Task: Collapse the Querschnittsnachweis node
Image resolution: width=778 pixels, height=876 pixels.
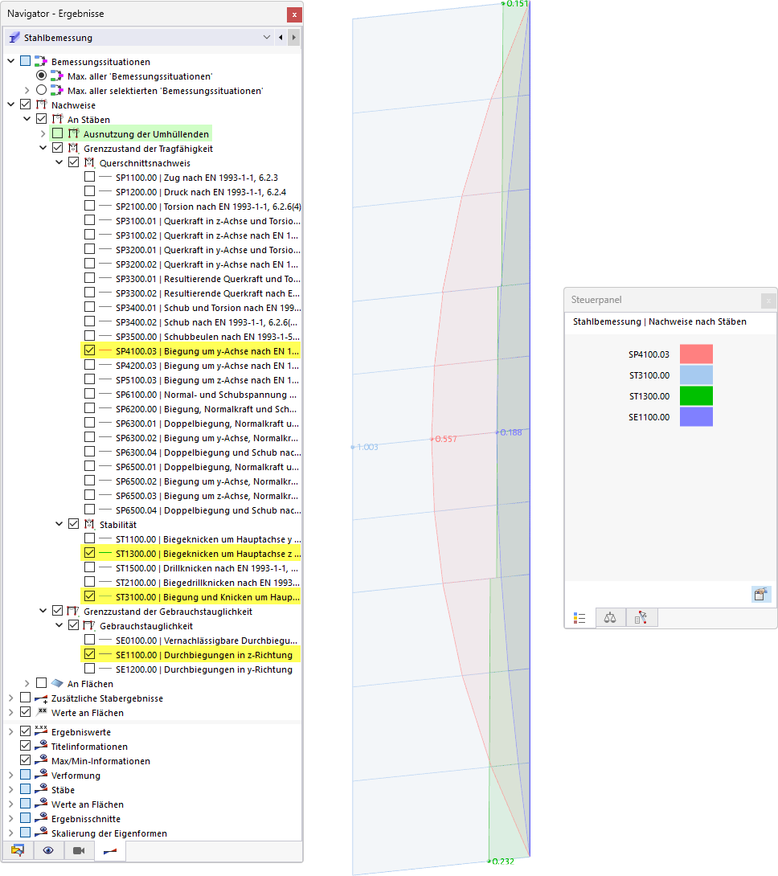Action: 59,162
